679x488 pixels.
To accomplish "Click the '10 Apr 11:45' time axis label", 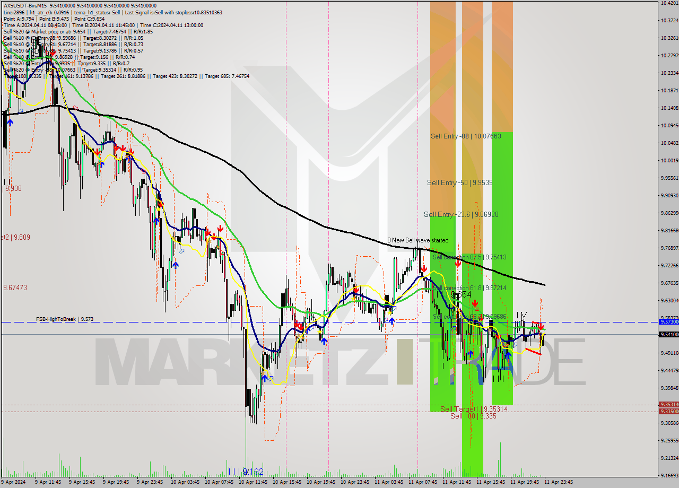I will point(254,482).
